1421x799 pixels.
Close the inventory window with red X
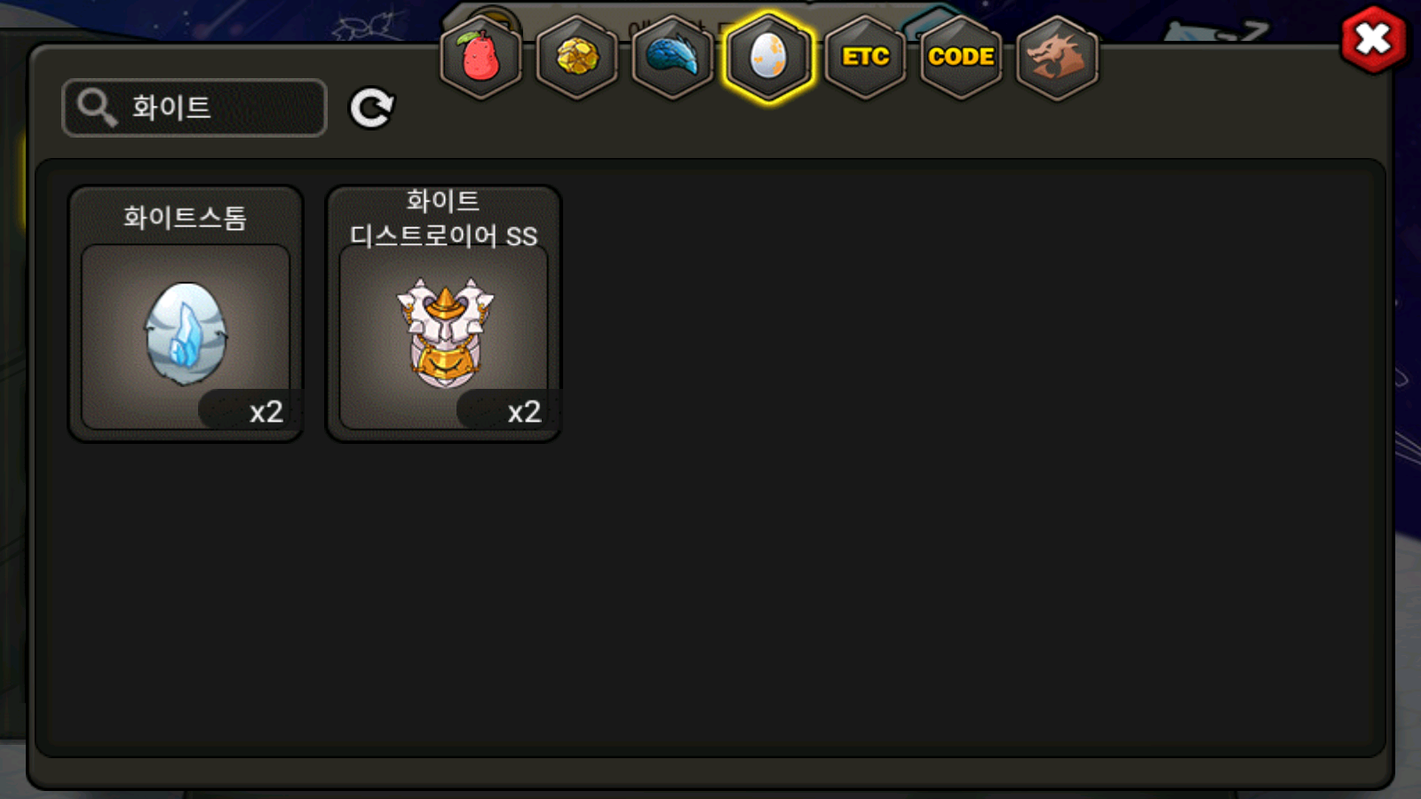[1373, 39]
